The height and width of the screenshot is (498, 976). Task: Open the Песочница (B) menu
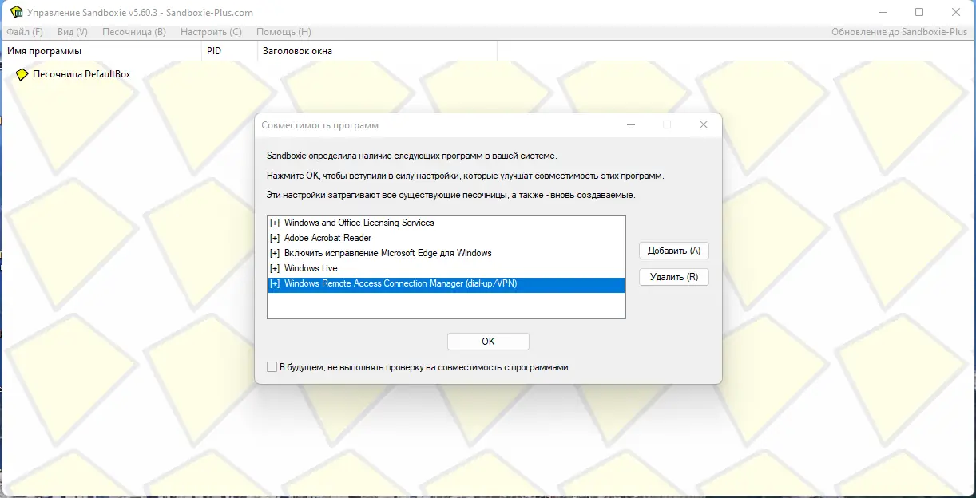tap(134, 32)
